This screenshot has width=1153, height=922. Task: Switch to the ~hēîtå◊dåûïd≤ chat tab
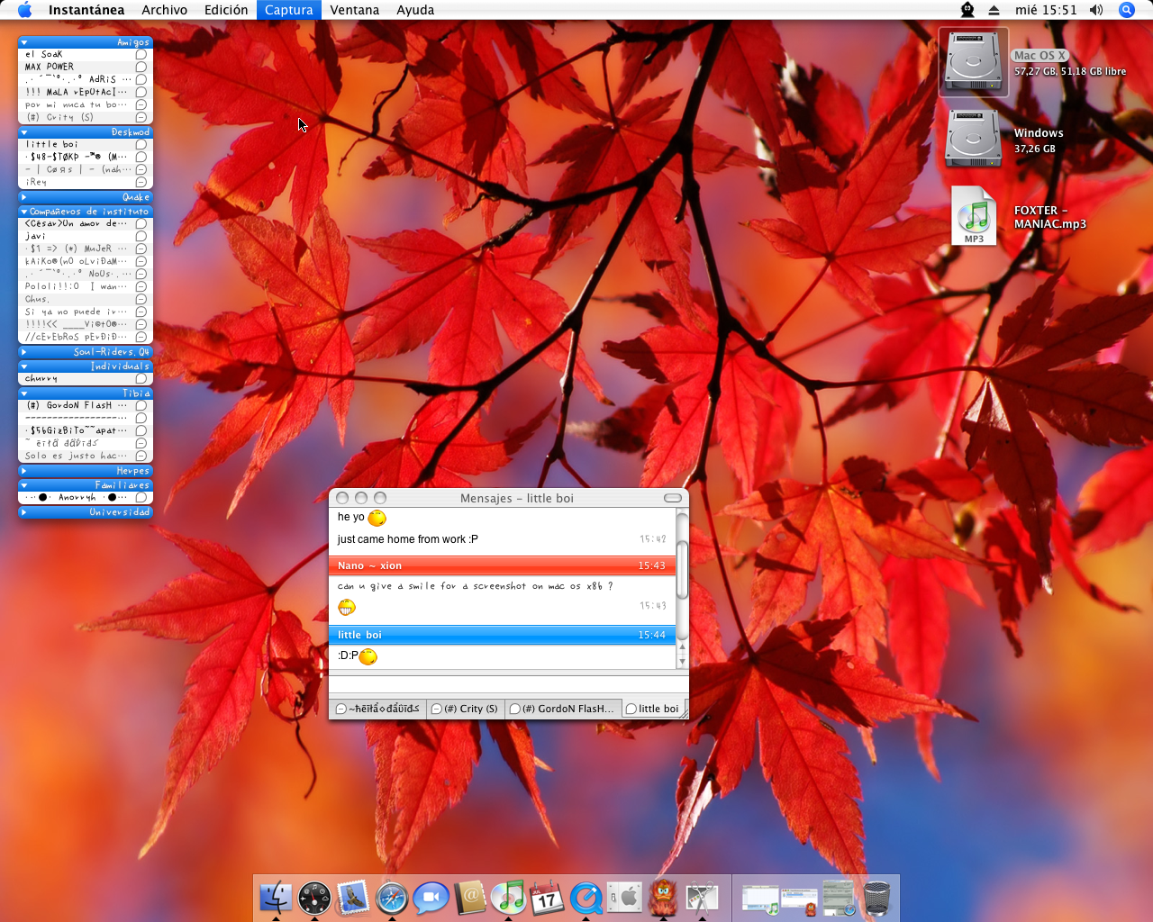click(377, 709)
